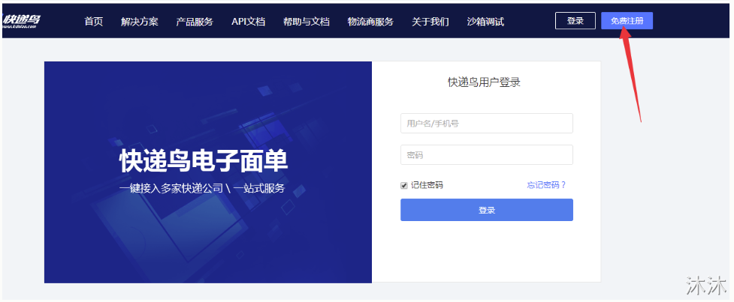
Task: Click the 快递鸟用户登录 heading text
Action: coord(484,82)
